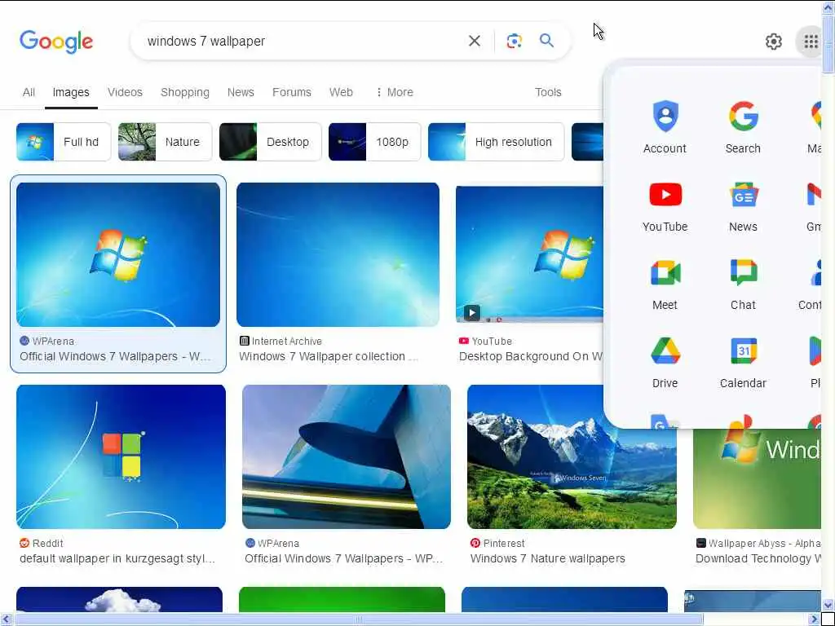
Task: Click the horizontal scrollbar thumb
Action: (359, 619)
